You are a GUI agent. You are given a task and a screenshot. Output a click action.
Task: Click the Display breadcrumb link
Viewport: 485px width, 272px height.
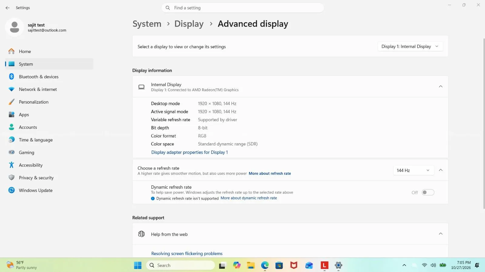coord(189,24)
